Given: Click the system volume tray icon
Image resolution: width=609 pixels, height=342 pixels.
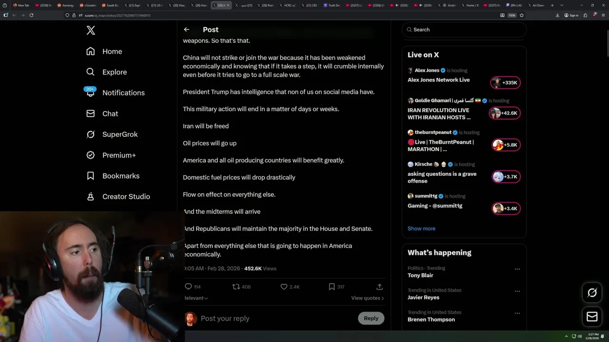Looking at the screenshot, I should (580, 336).
